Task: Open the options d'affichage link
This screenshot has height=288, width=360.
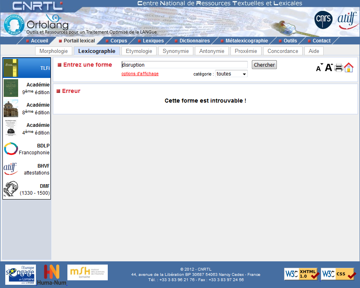Action: click(x=140, y=74)
